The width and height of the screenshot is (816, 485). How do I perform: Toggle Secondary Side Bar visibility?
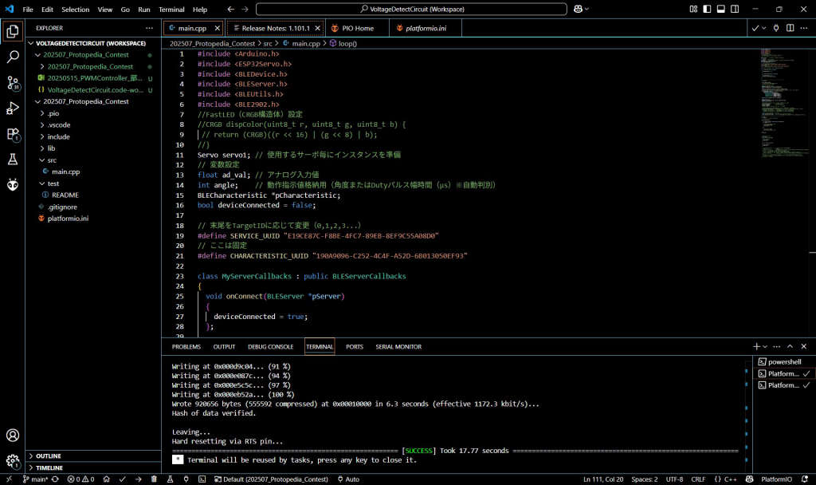[735, 9]
